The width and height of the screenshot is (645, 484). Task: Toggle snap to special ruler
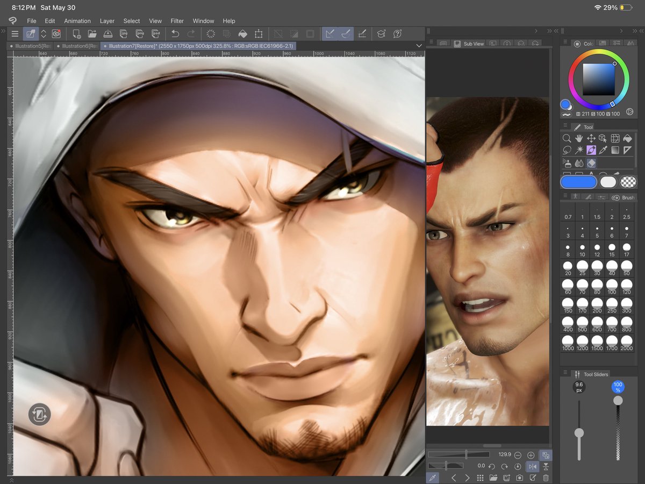point(346,34)
